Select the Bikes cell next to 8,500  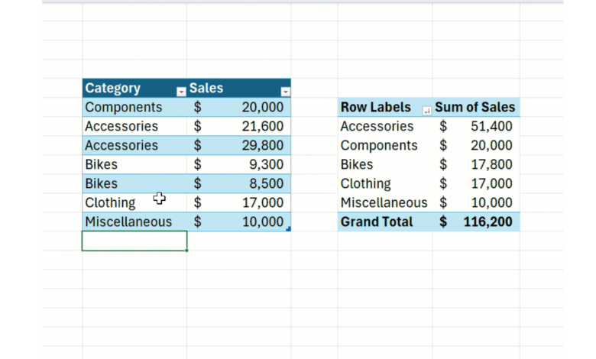(x=134, y=183)
